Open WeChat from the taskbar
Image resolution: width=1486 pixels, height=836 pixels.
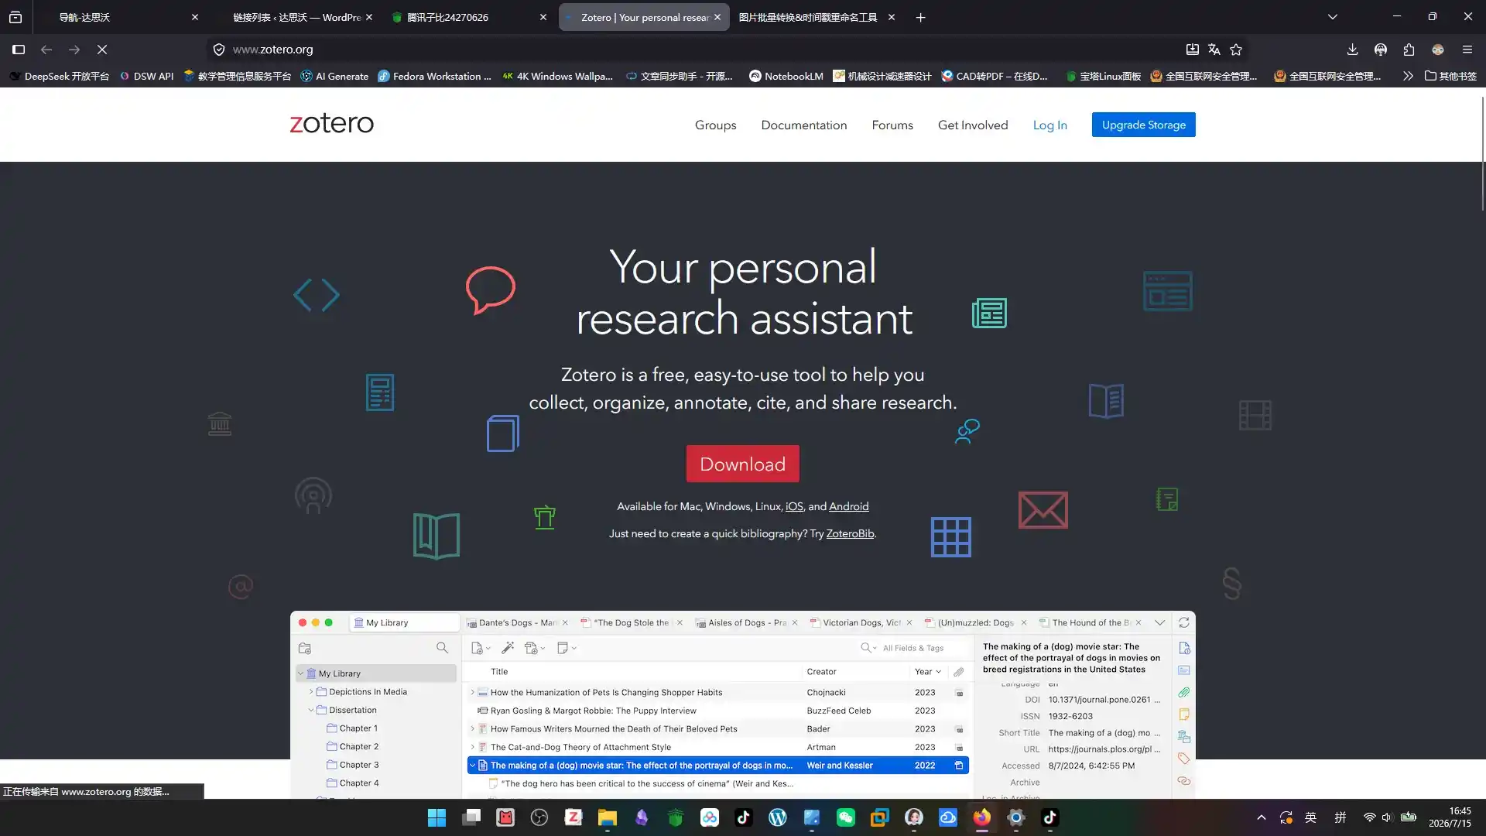[x=846, y=817]
